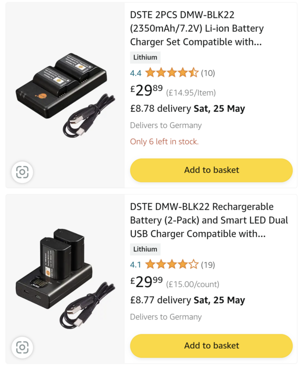Click the 4.4 rating number
Screen dimensions: 303x366
click(x=135, y=73)
